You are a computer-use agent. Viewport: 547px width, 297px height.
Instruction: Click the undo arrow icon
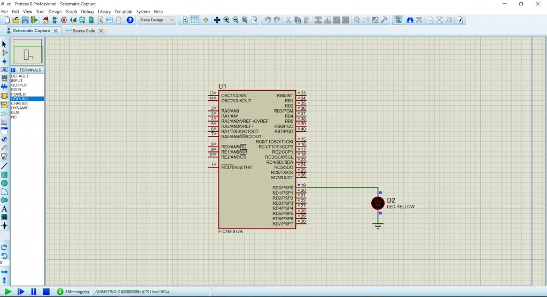pyautogui.click(x=268, y=20)
